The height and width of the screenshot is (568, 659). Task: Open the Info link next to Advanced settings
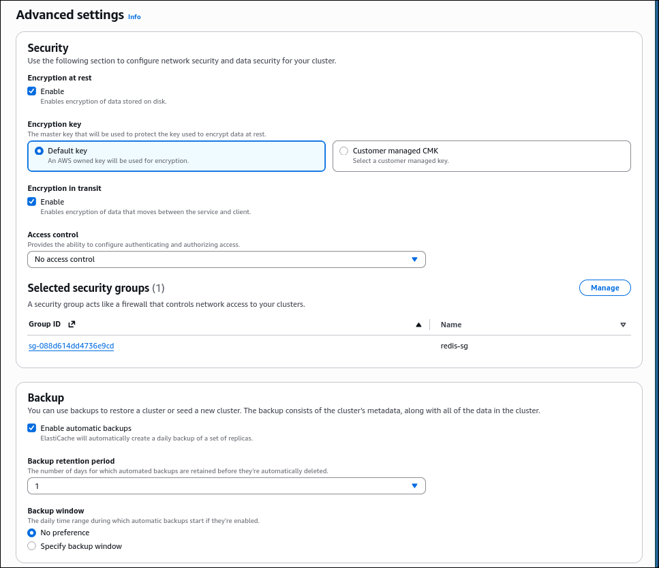[134, 16]
